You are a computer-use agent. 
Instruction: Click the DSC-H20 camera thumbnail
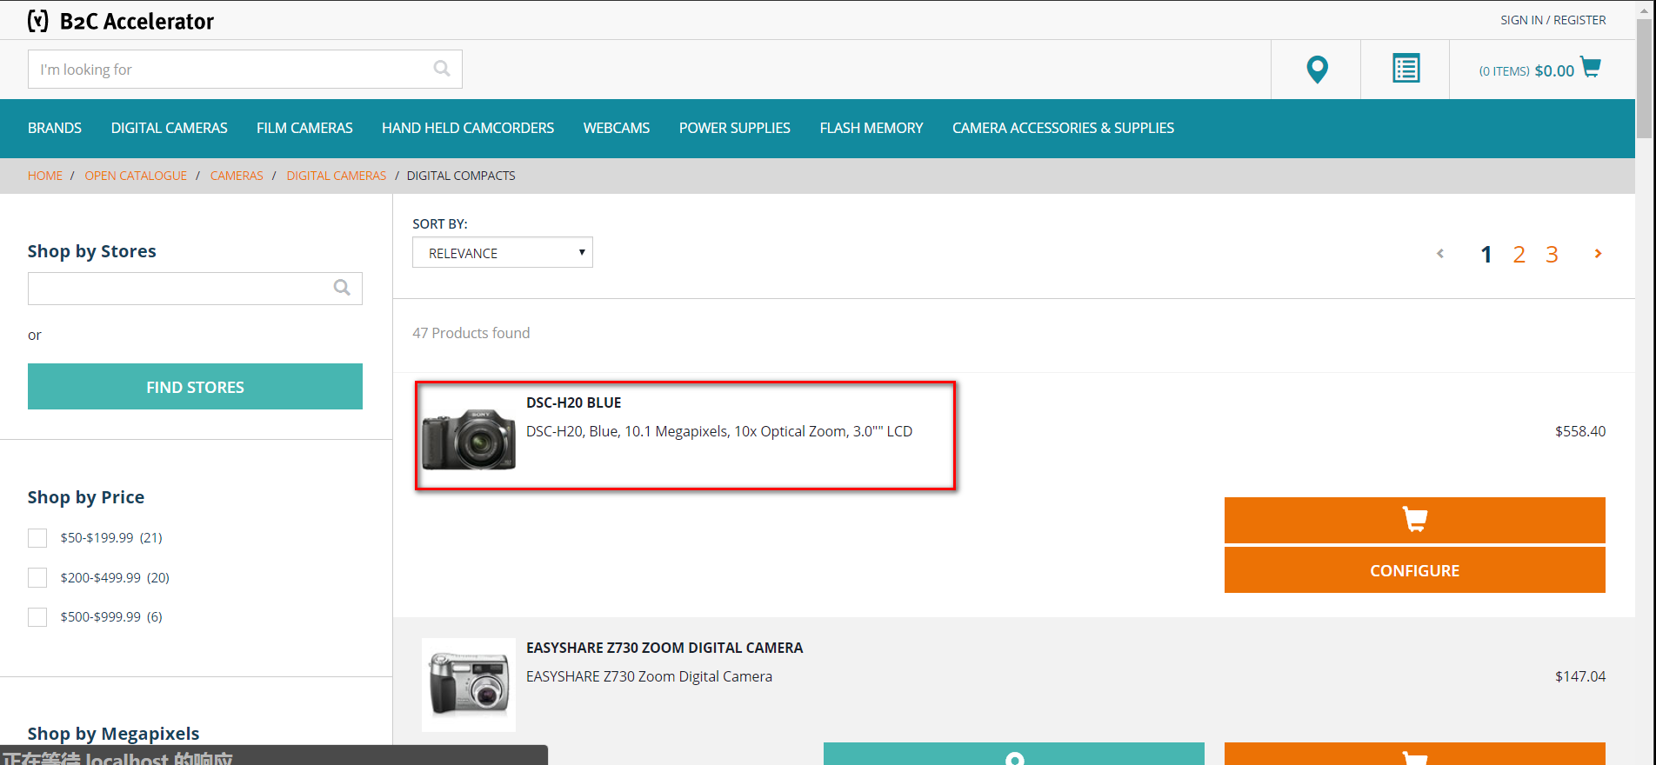tap(469, 439)
